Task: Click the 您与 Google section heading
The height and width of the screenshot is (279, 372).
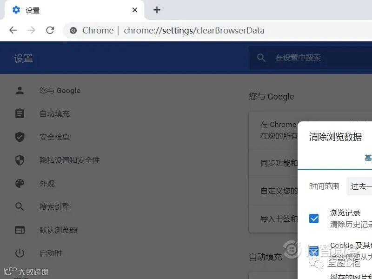Action: (x=272, y=97)
